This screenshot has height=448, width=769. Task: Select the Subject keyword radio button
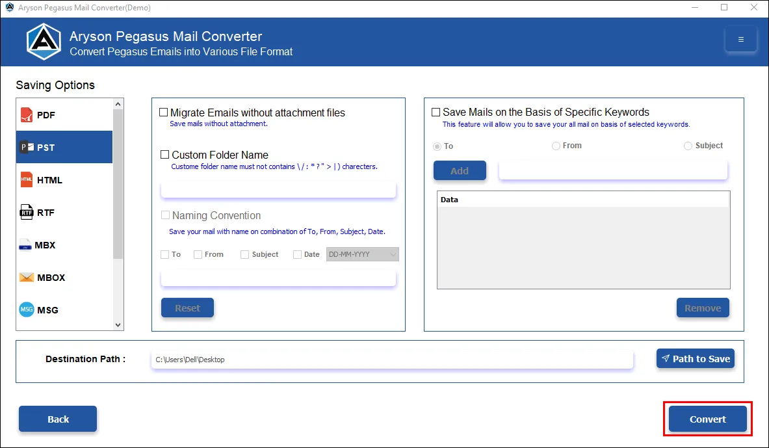tap(688, 146)
